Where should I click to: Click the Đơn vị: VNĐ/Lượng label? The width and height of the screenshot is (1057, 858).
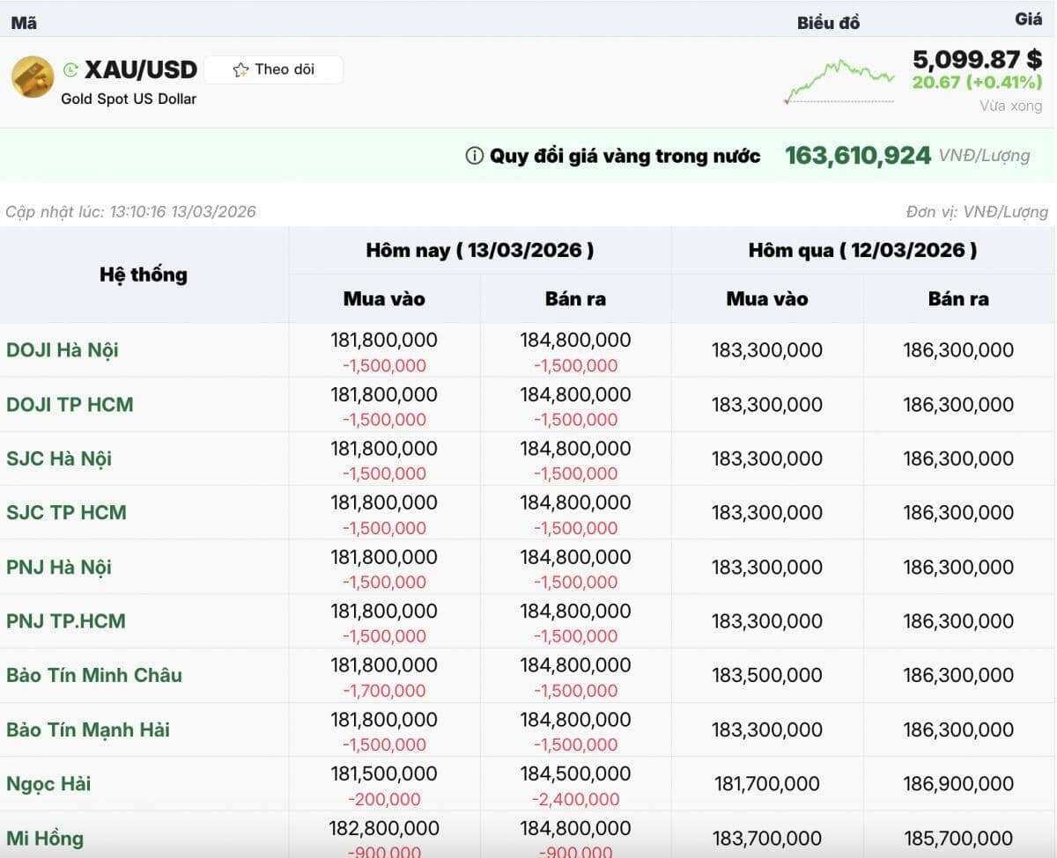(977, 212)
